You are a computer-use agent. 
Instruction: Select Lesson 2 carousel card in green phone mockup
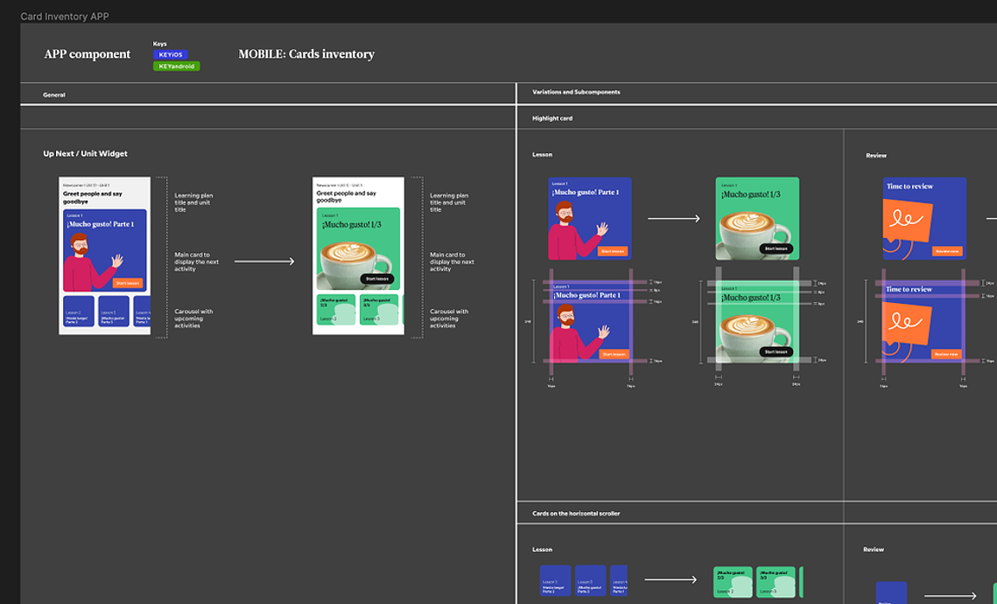[336, 310]
